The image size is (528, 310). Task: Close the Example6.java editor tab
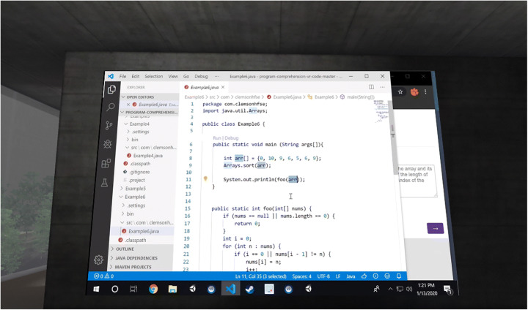[x=223, y=87]
